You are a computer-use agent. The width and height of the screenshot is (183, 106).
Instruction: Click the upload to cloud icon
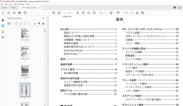pyautogui.click(x=14, y=13)
